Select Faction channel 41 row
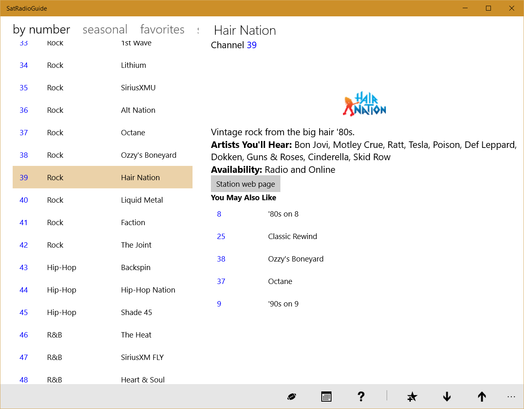The height and width of the screenshot is (409, 524). [x=103, y=222]
